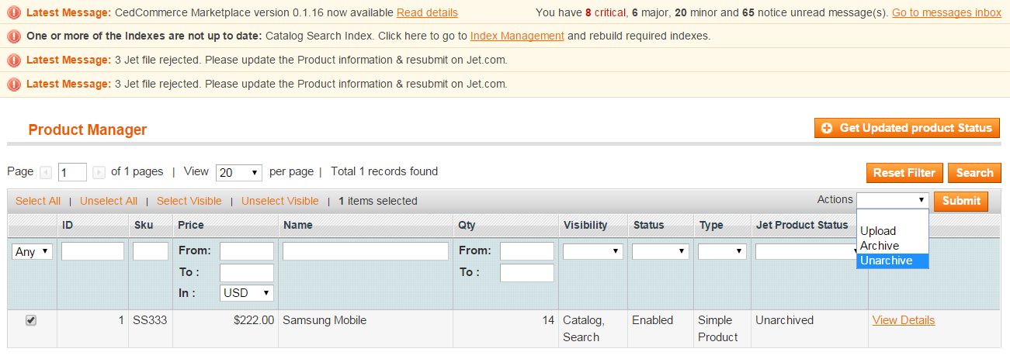The width and height of the screenshot is (1010, 359).
Task: Click the previous page arrow icon
Action: pos(46,172)
